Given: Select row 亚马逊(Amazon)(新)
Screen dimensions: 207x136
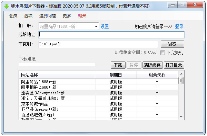Looking at the screenshot, I should (x=99, y=109).
